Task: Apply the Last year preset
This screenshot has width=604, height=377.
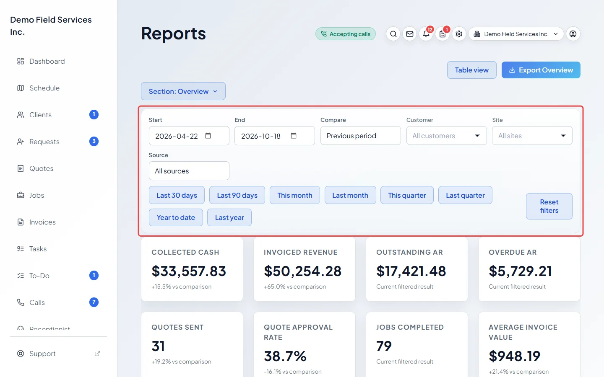Action: click(x=229, y=217)
